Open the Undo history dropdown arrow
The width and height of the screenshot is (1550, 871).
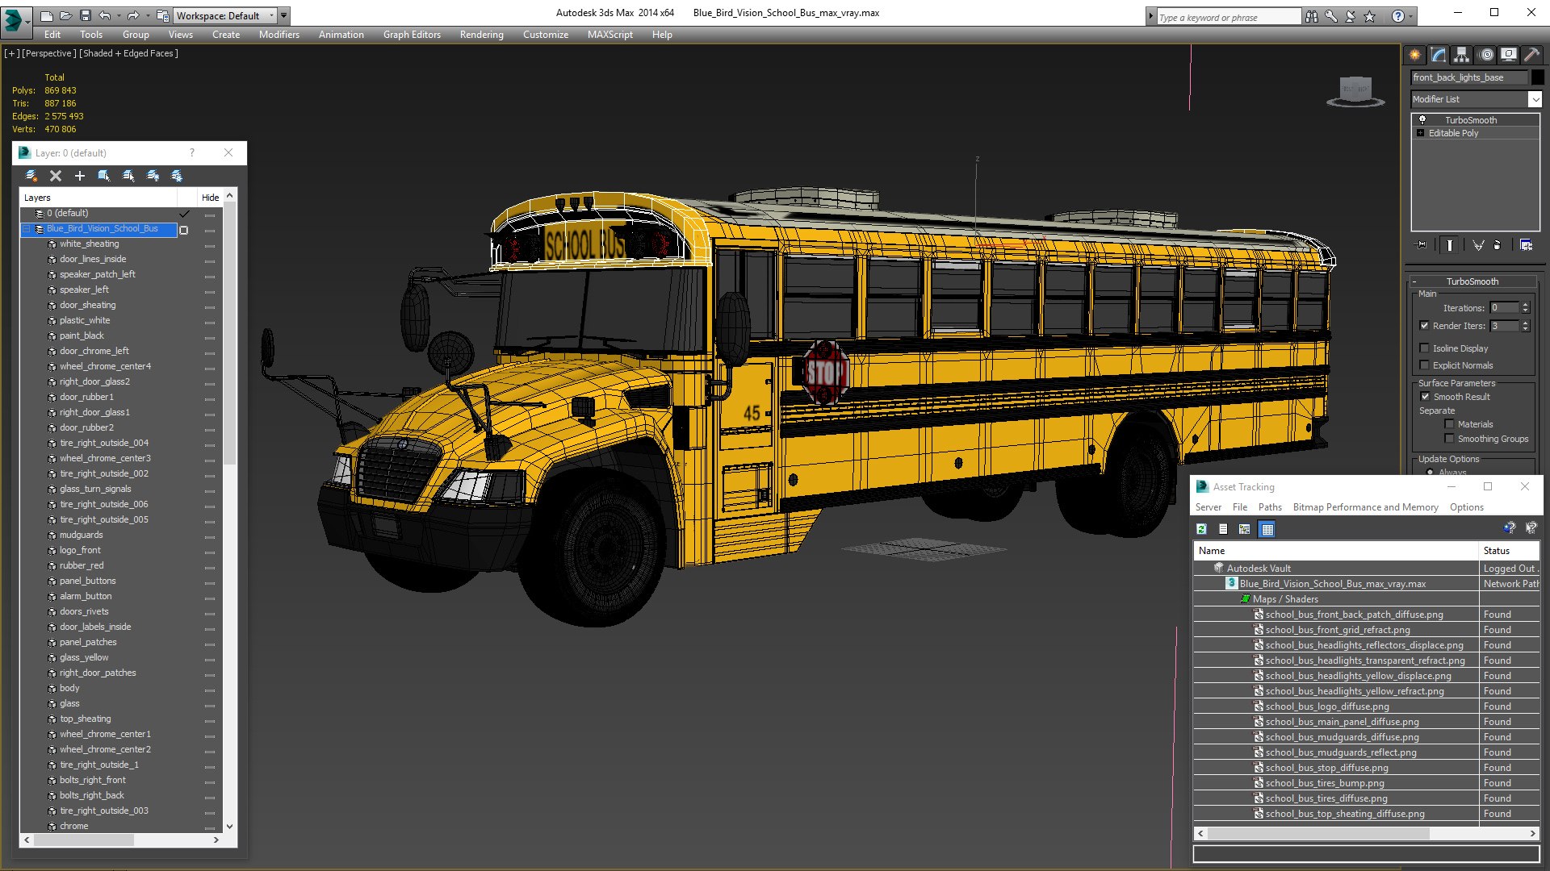click(x=119, y=15)
